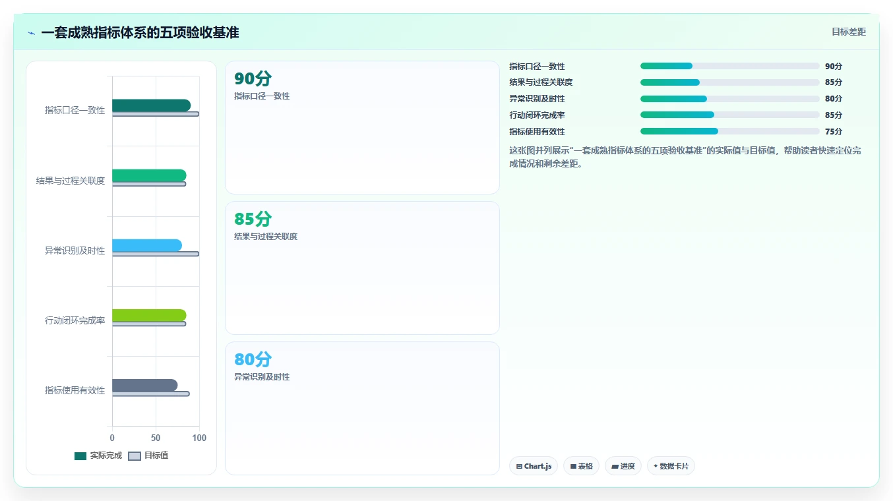Click the dark teal actual bar for 指标口径一致性
The height and width of the screenshot is (501, 893).
click(151, 105)
